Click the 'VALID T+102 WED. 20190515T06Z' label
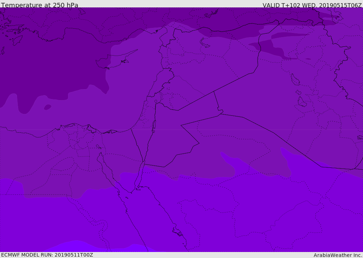The width and height of the screenshot is (363, 258). 312,5
